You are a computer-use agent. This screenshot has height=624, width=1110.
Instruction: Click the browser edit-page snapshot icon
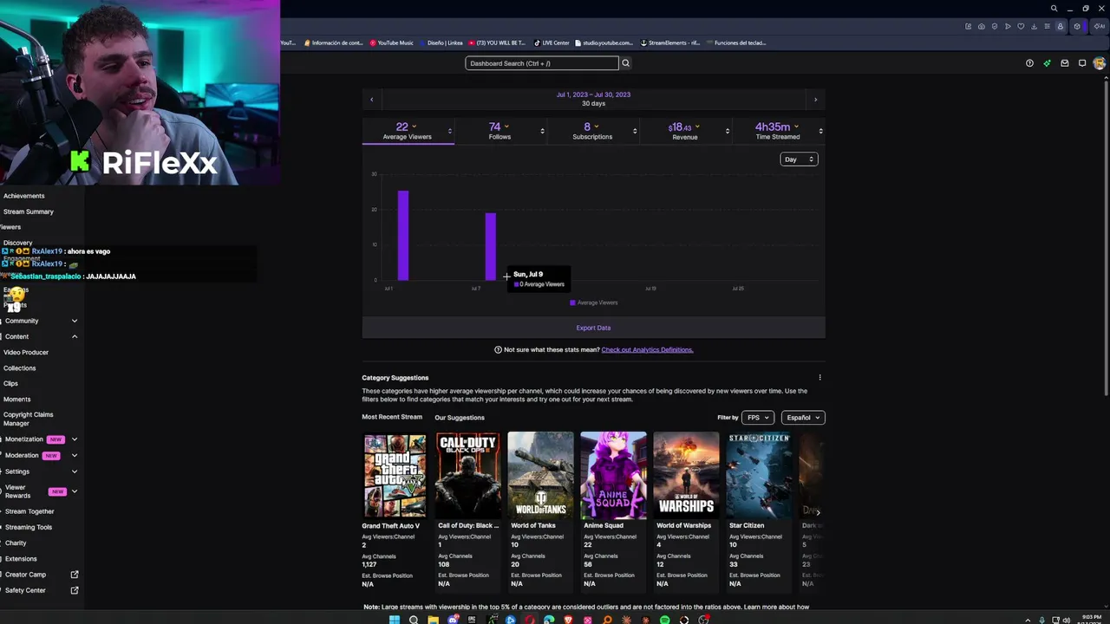coord(968,27)
